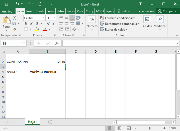This screenshot has height=131, width=180.
Task: Customize quick access toolbar dropdown
Action: click(x=52, y=4)
